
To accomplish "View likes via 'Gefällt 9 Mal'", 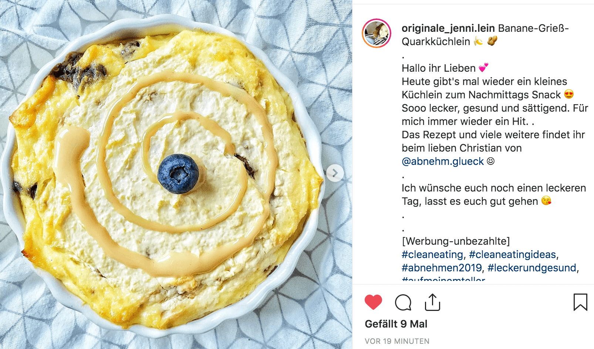I will [396, 324].
